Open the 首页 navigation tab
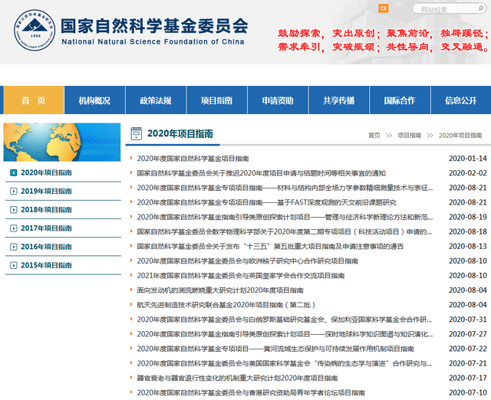491x400 pixels. click(x=34, y=100)
